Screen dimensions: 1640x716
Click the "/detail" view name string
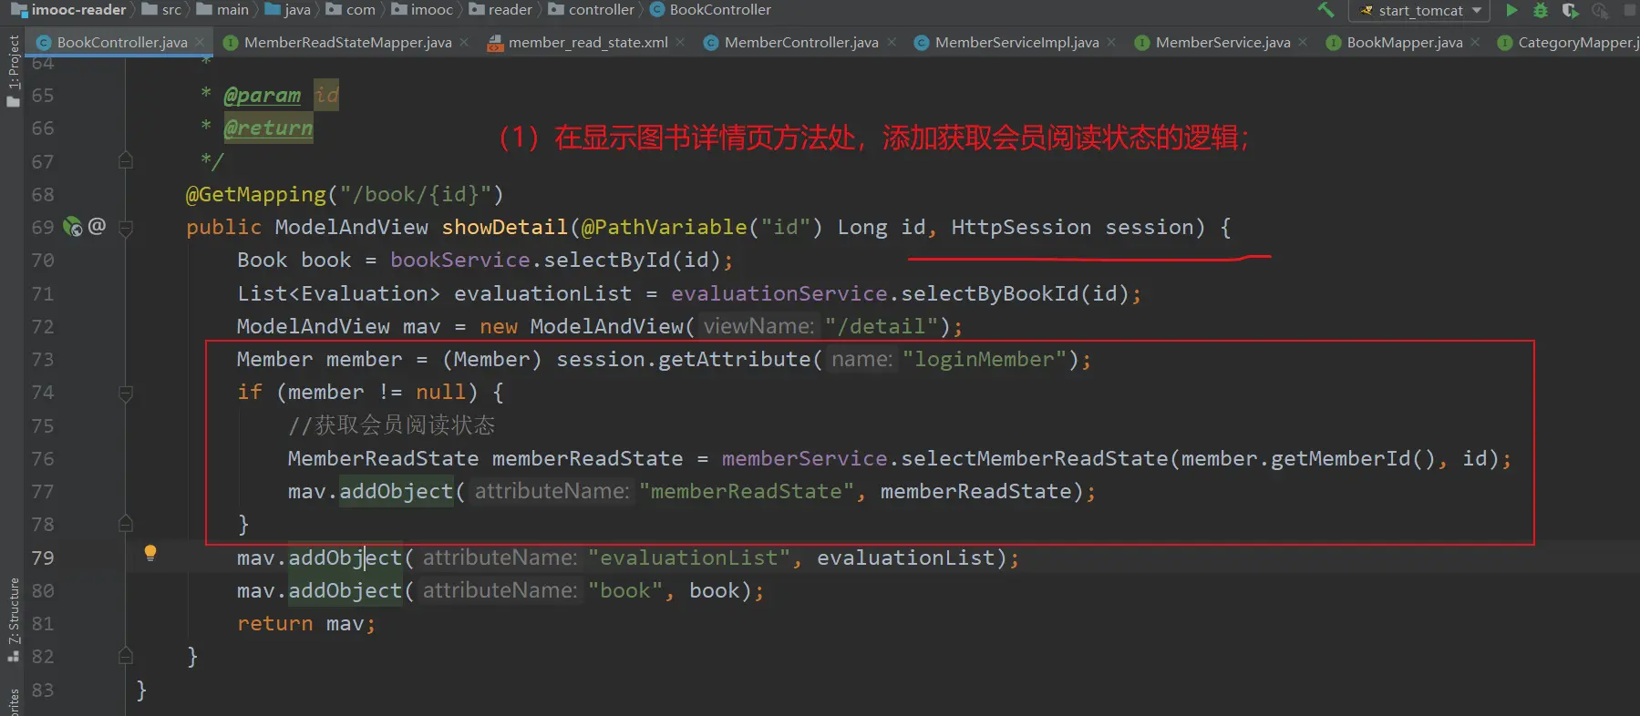click(882, 326)
